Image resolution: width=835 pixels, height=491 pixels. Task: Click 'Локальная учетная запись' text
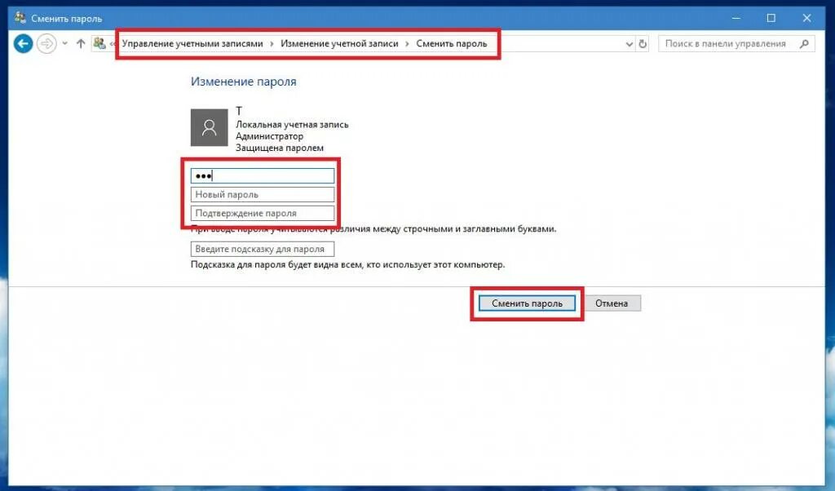pos(293,125)
